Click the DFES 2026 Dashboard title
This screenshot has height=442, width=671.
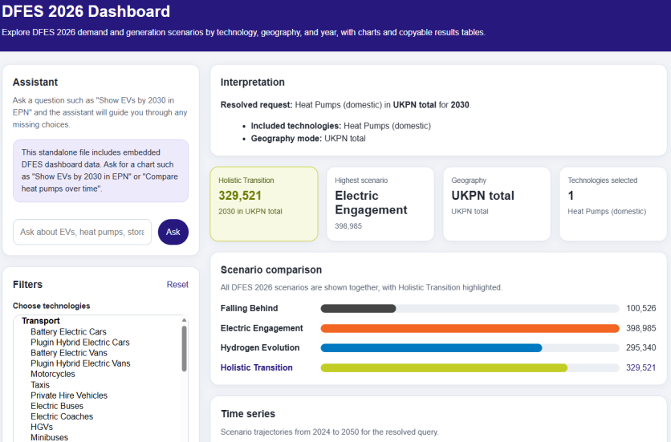[86, 11]
